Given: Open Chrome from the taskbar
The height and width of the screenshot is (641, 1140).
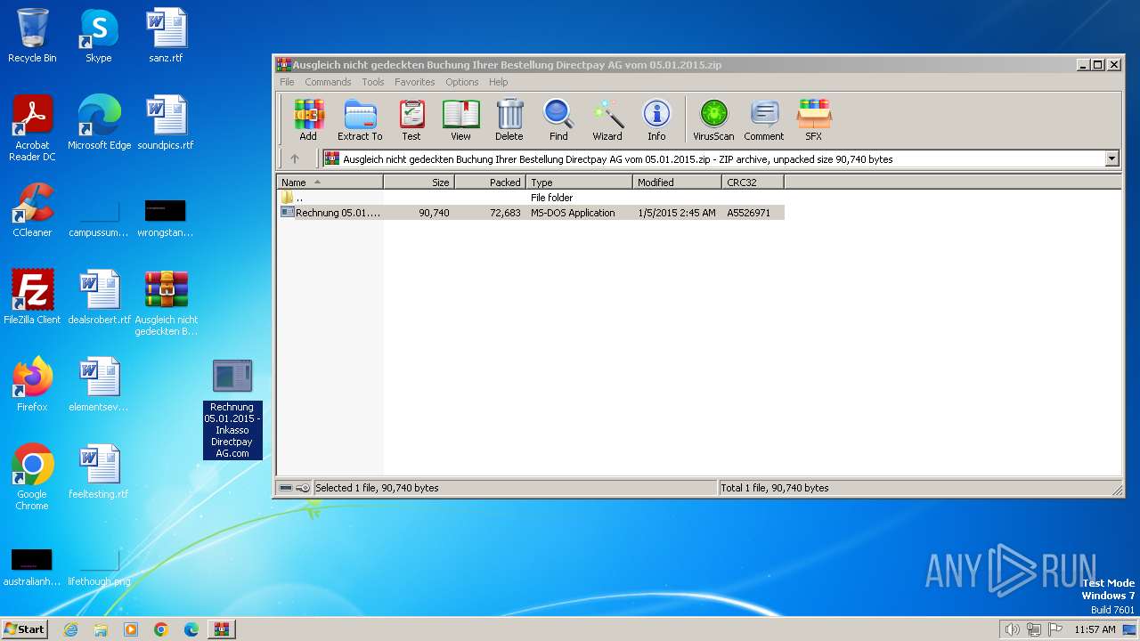Looking at the screenshot, I should pos(161,629).
